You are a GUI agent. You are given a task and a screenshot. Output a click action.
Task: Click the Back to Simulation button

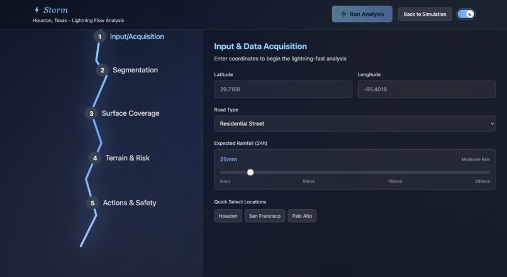[x=425, y=14]
